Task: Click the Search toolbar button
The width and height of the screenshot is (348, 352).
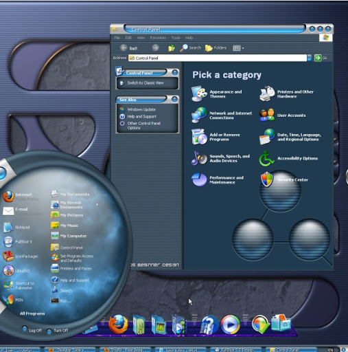Action: coord(190,47)
